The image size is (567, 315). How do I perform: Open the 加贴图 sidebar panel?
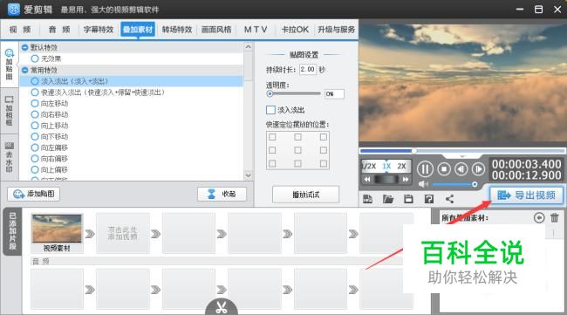[10, 65]
